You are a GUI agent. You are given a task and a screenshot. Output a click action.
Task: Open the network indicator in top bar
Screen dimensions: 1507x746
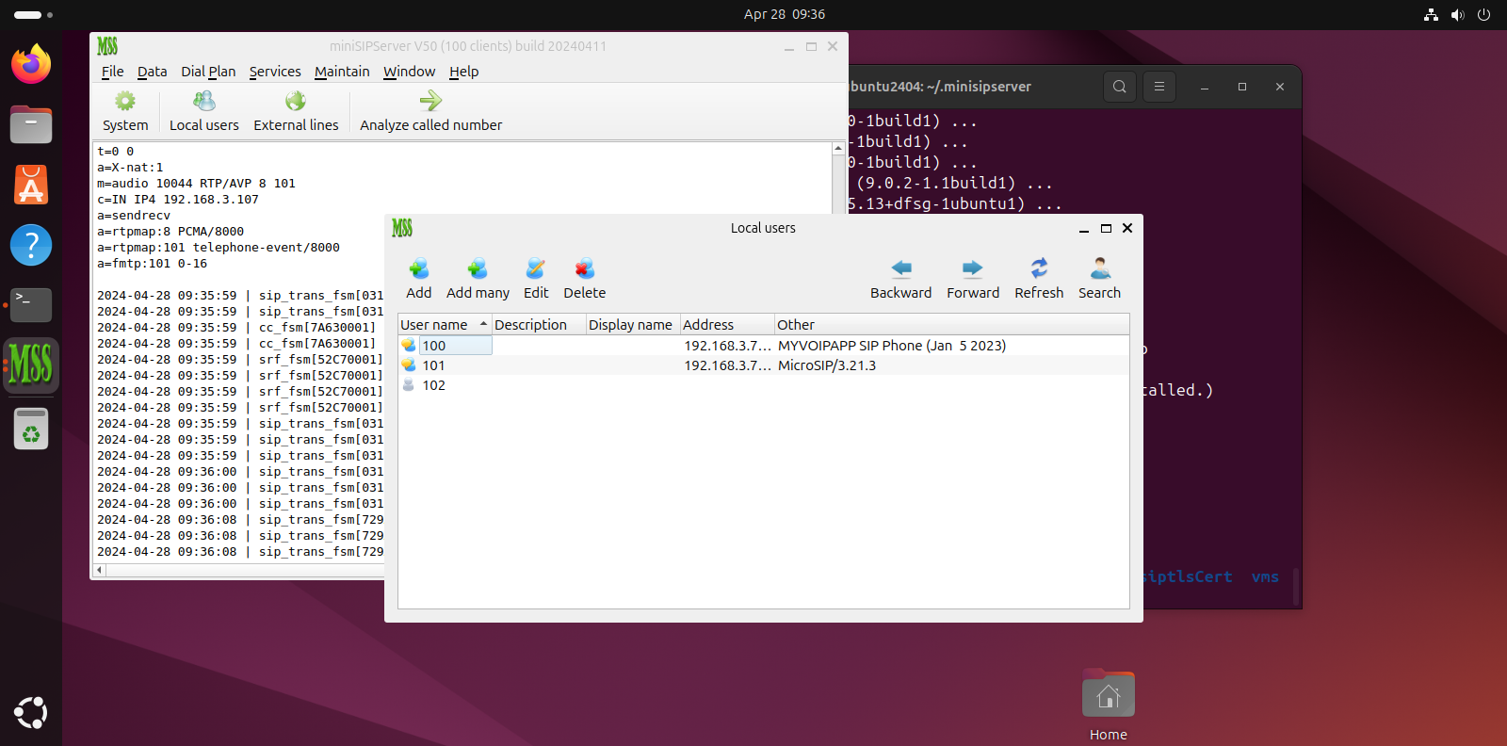click(1431, 14)
